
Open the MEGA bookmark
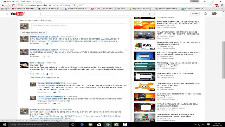(x=96, y=8)
